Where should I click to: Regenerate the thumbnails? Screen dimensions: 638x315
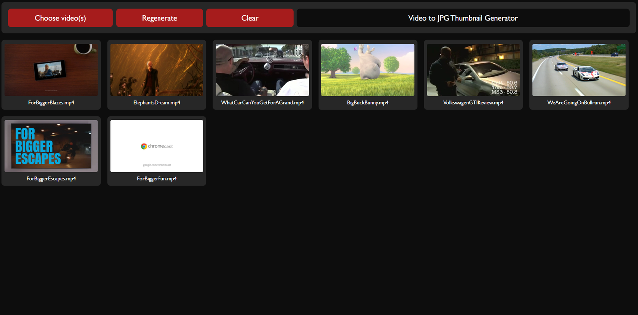coord(159,18)
